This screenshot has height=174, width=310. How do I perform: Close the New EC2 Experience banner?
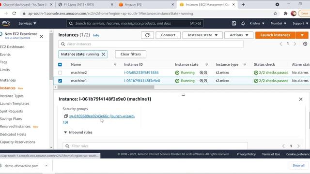[x=41, y=36]
